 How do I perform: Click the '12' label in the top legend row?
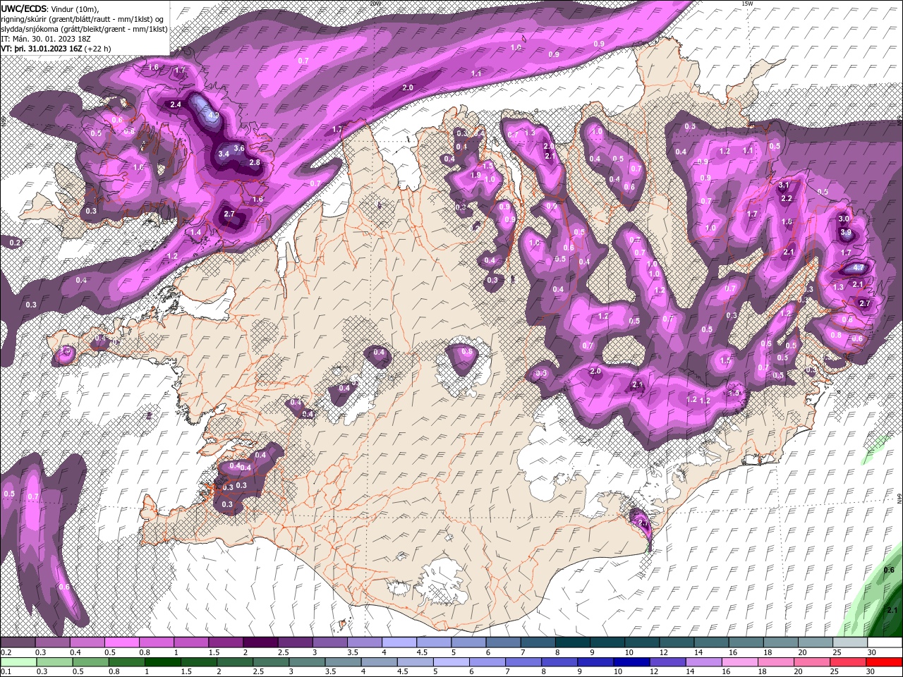click(664, 652)
